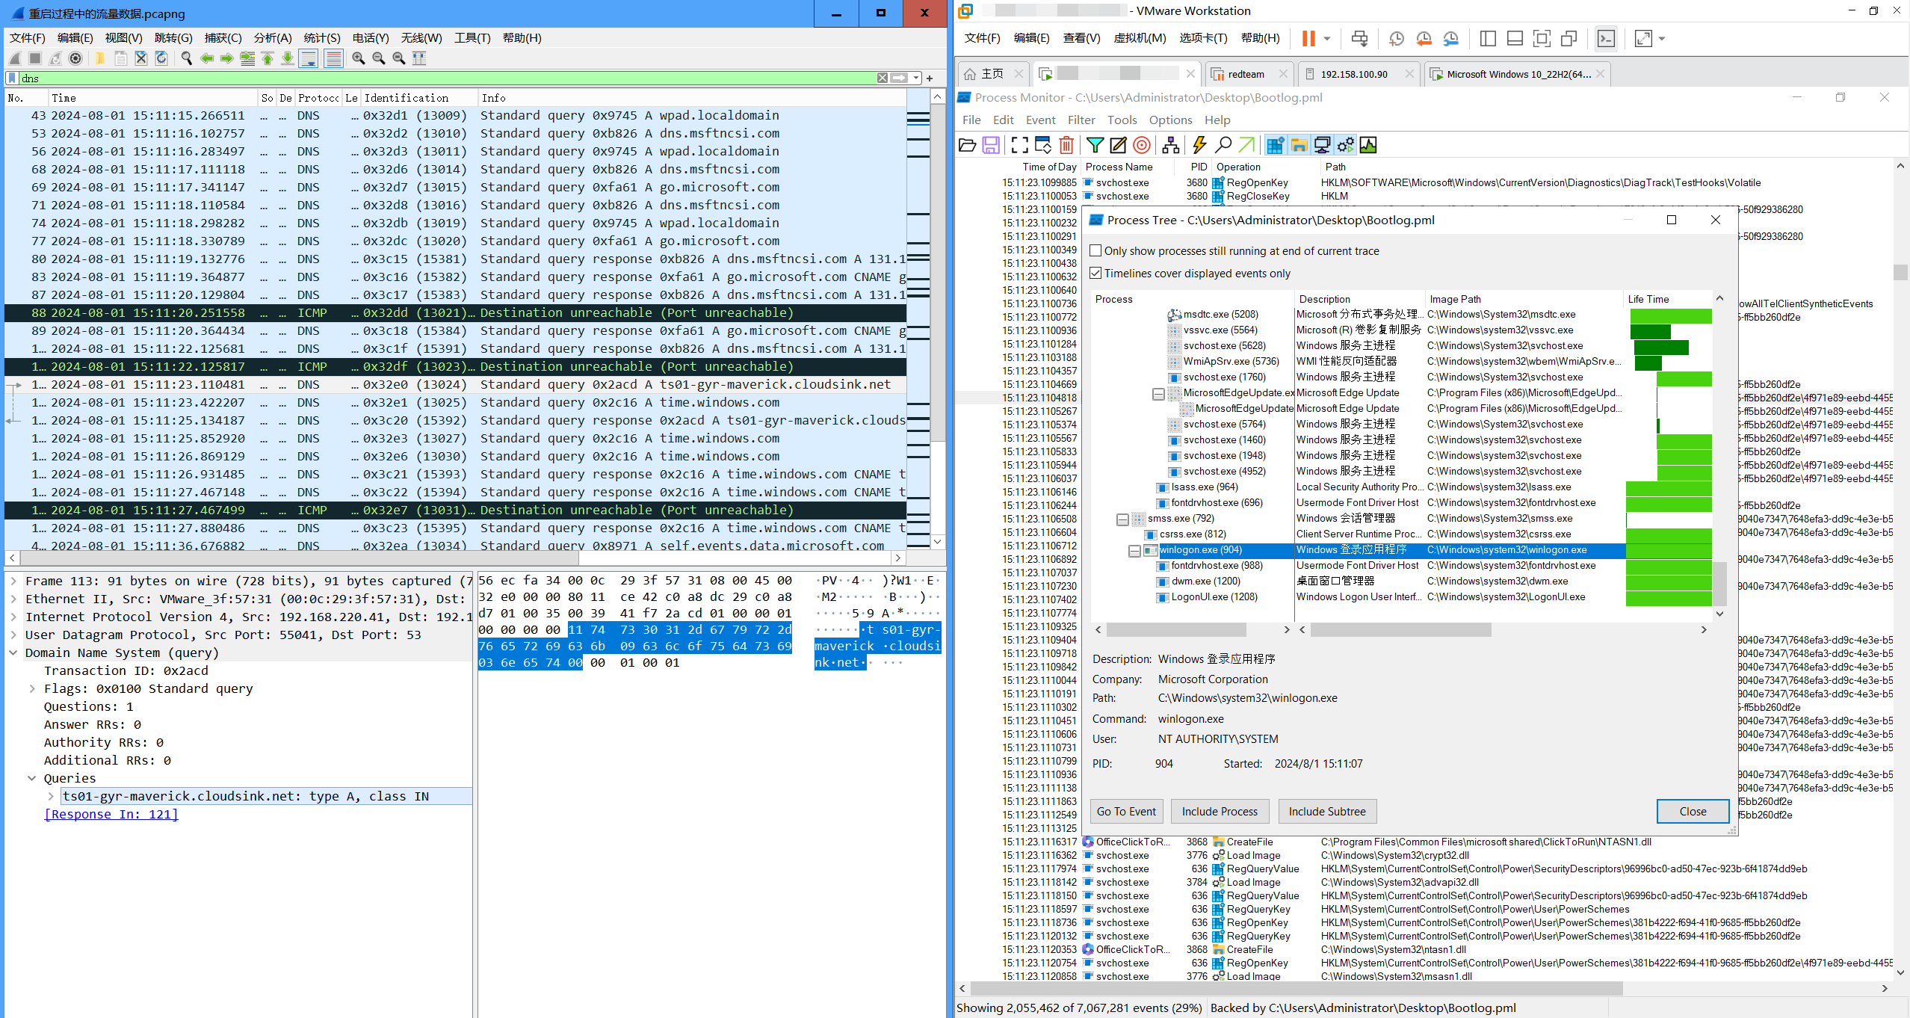Image resolution: width=1910 pixels, height=1018 pixels.
Task: Open the log file folder icon in Process Monitor
Action: 967,145
